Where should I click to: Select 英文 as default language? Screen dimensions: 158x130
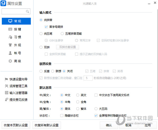point(78,95)
